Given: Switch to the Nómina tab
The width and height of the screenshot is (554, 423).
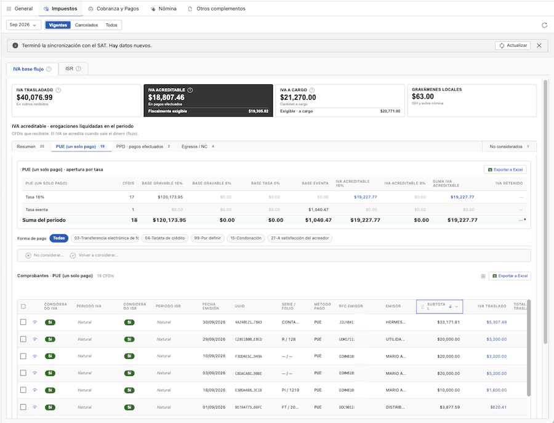Looking at the screenshot, I should [164, 9].
